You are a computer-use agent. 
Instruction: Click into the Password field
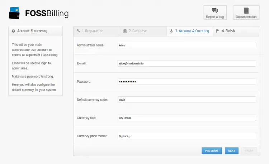187,82
